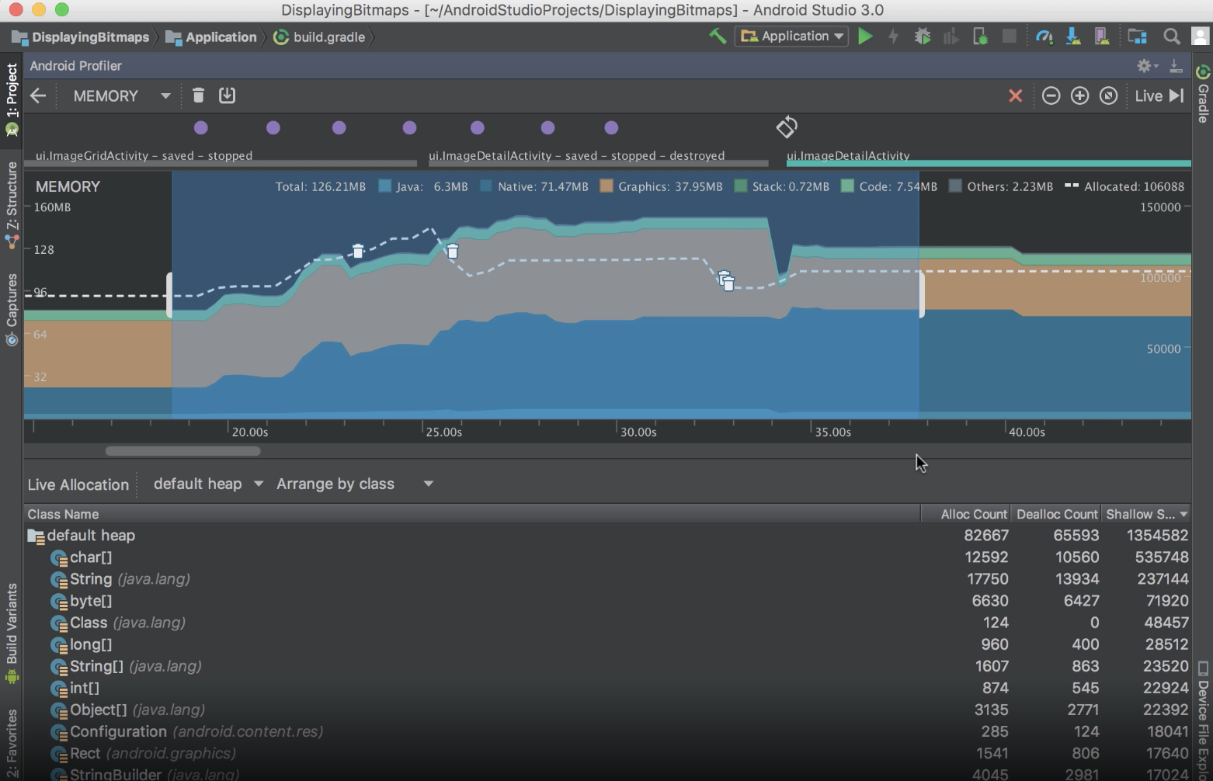Open the Application run configuration dropdown

[x=791, y=36]
